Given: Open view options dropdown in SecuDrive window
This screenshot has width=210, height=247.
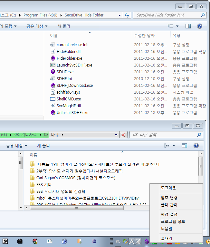Looking at the screenshot, I should 177,26.
